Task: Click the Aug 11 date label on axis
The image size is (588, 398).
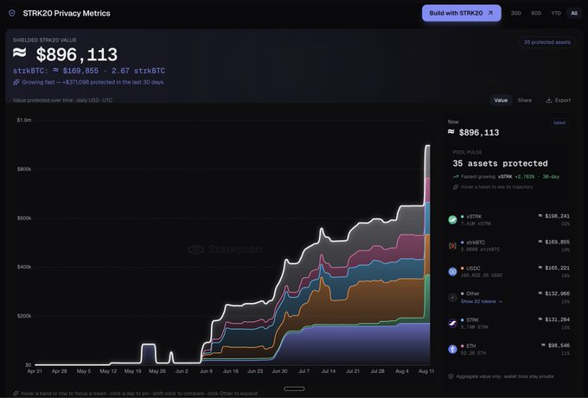Action: click(x=426, y=371)
